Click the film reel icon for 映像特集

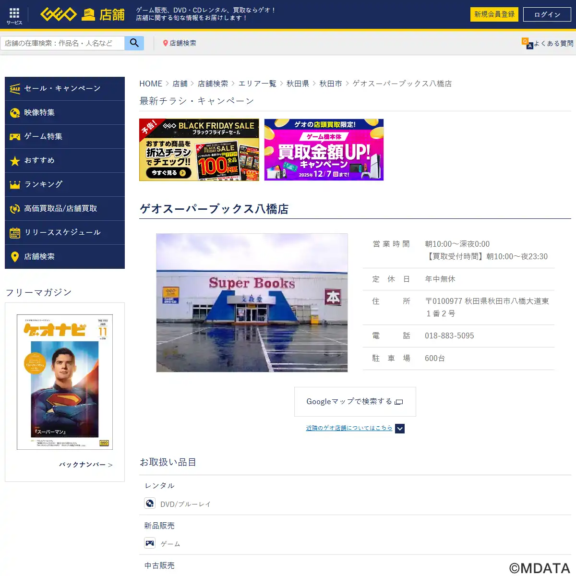point(15,113)
